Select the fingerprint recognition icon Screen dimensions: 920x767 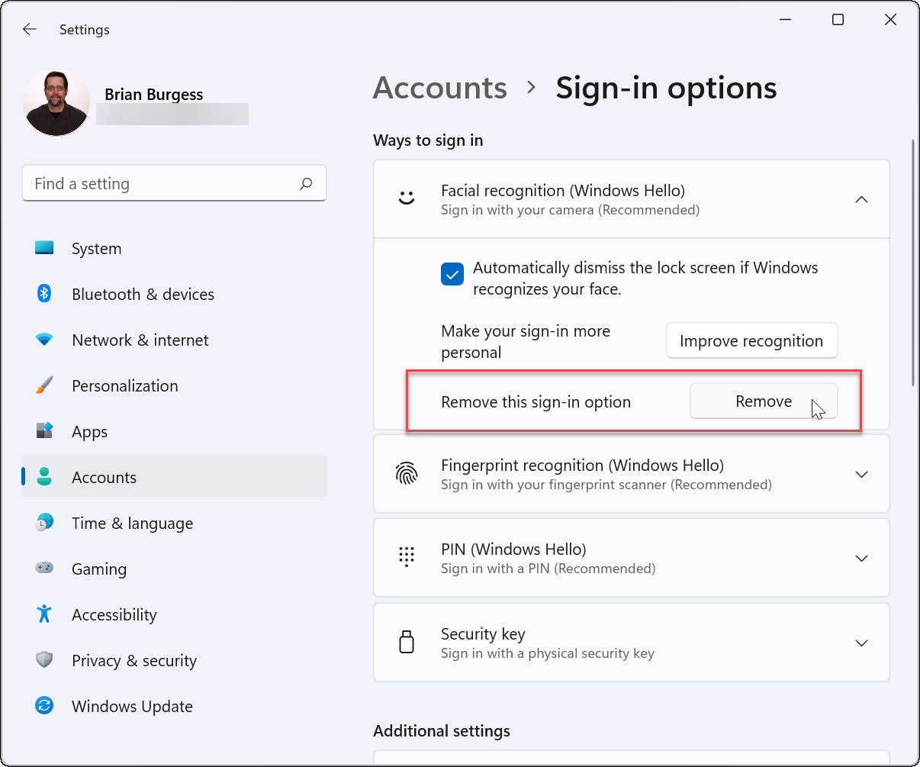pos(407,473)
